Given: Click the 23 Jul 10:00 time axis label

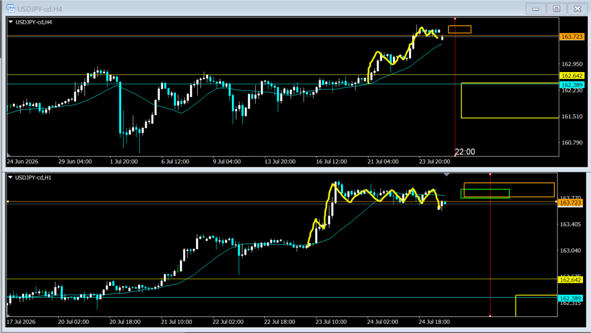Looking at the screenshot, I should point(331,321).
